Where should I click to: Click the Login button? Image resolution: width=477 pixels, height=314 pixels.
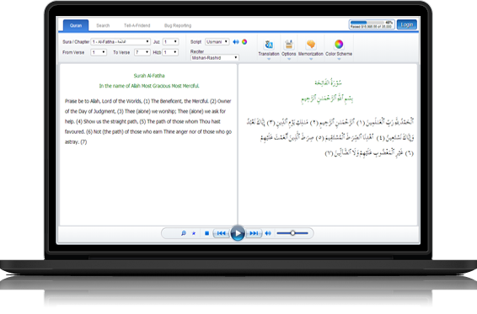pyautogui.click(x=407, y=24)
